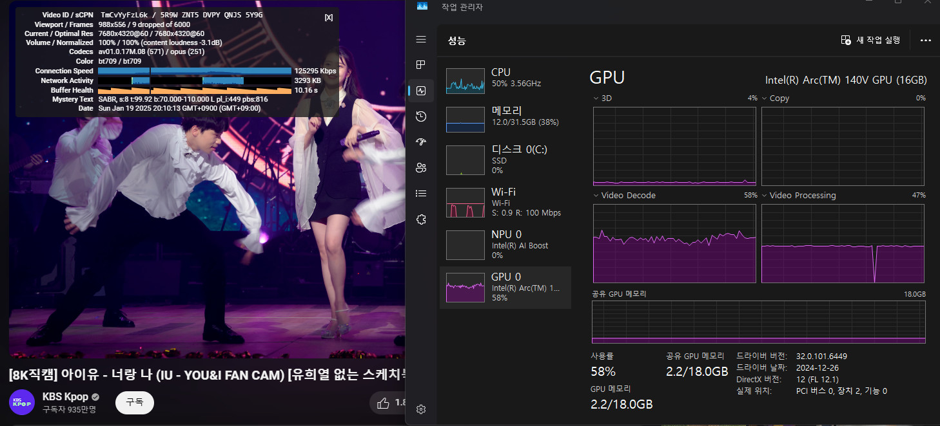Open Task Manager navigation hamburger menu
This screenshot has width=940, height=426.
(x=421, y=40)
